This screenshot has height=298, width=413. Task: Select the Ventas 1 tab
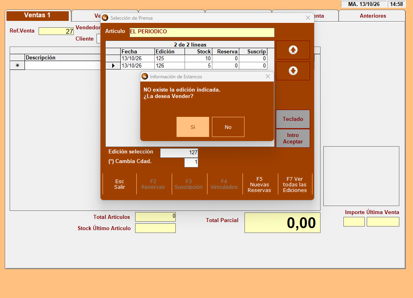[x=37, y=15]
